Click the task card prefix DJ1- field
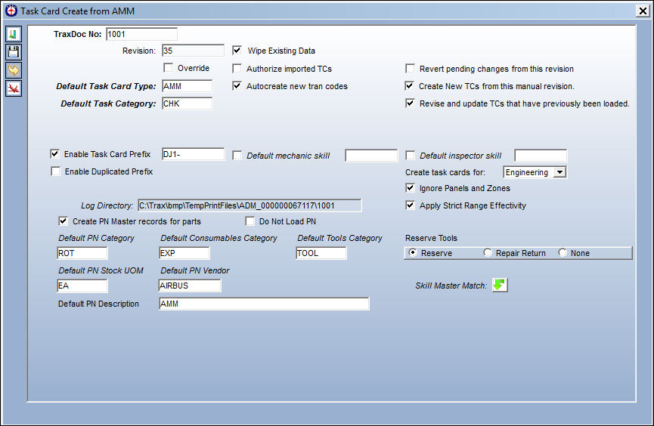Screen dimensions: 654x426 point(193,154)
